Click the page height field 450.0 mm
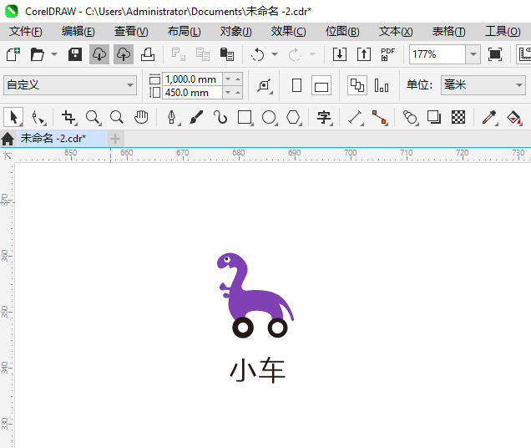531x448 pixels. coord(192,92)
